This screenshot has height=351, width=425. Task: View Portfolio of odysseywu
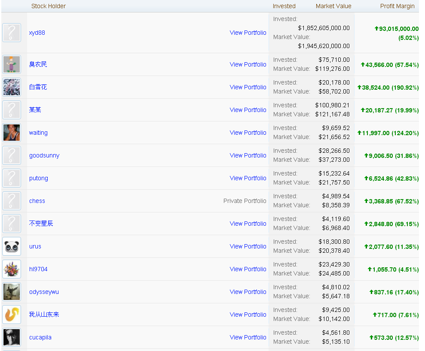click(x=248, y=292)
